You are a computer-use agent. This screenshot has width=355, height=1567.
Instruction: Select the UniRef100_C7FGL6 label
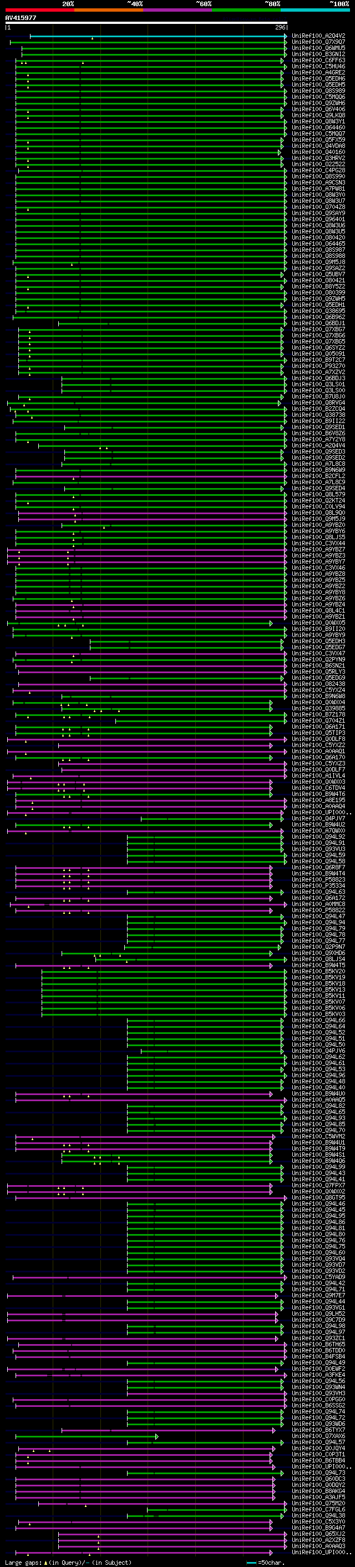pos(318,1509)
